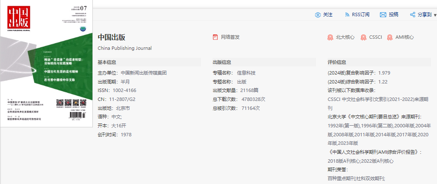
Task: Click the CSSCI medal badge icon
Action: [363, 37]
